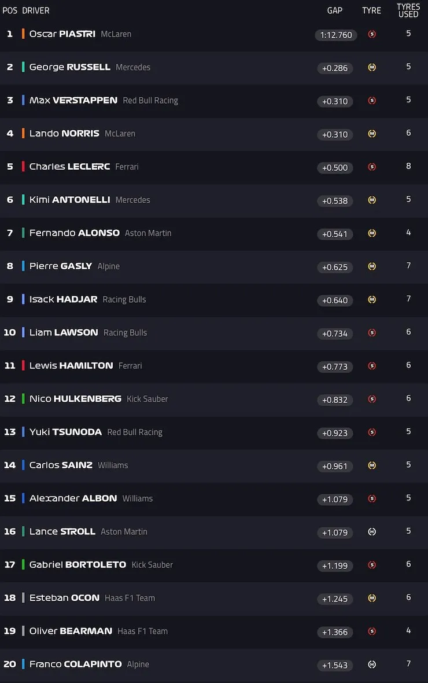The width and height of the screenshot is (428, 683).
Task: Click Lance Stroll's hard tyre icon
Action: coord(372,531)
